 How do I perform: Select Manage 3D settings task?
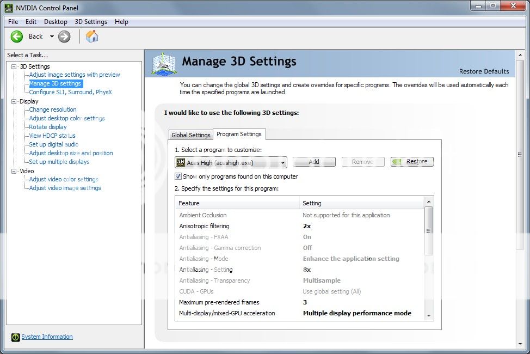[55, 83]
